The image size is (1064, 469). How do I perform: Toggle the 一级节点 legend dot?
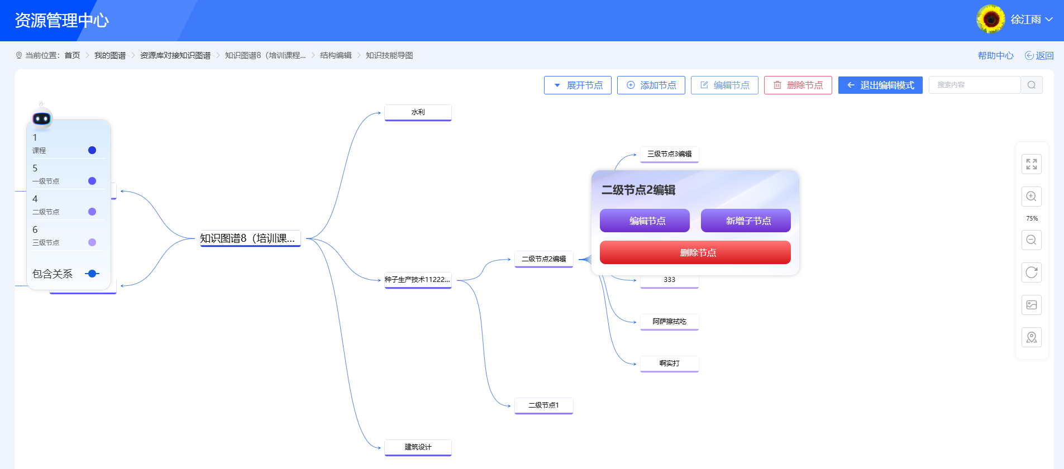coord(92,181)
